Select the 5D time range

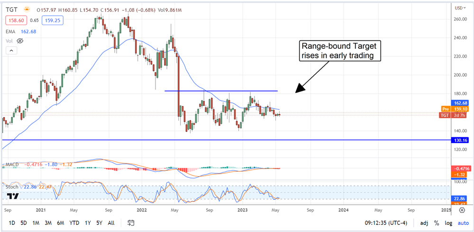click(24, 223)
